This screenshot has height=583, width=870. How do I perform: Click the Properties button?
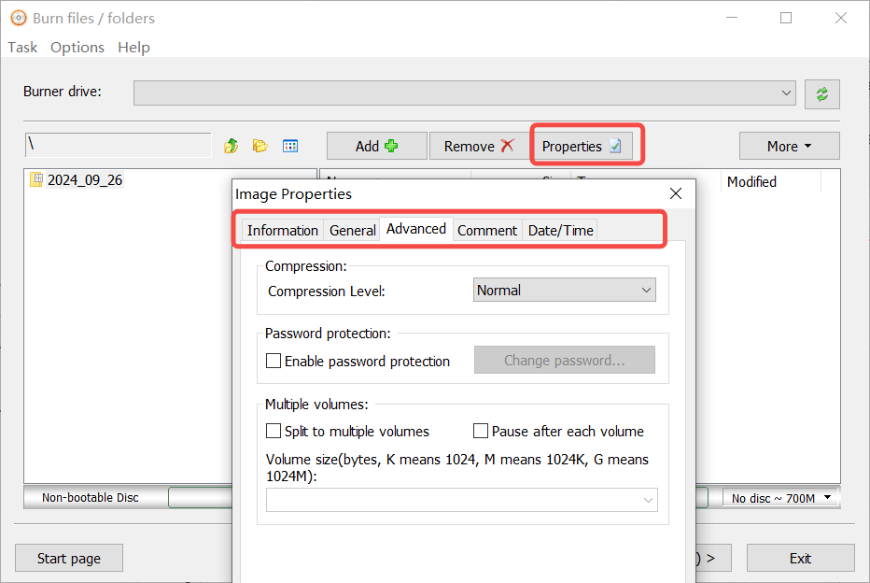click(581, 146)
